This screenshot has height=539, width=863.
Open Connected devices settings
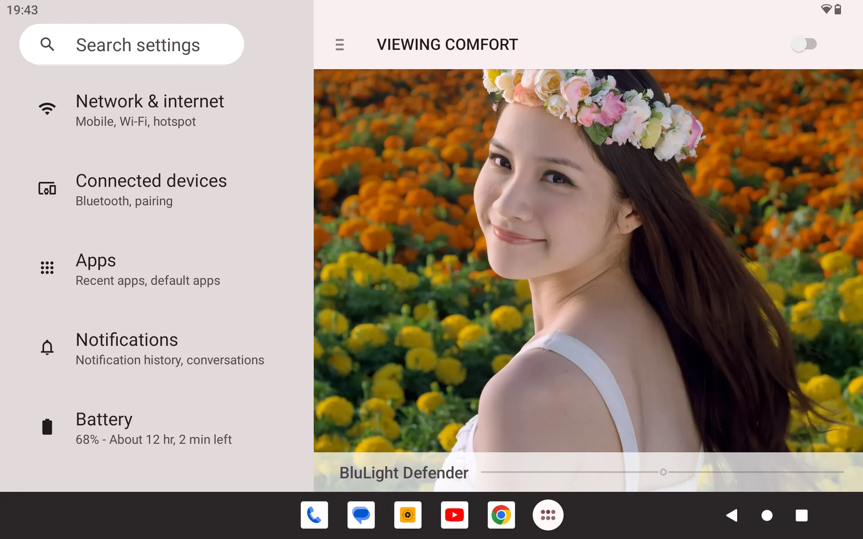[x=157, y=190]
